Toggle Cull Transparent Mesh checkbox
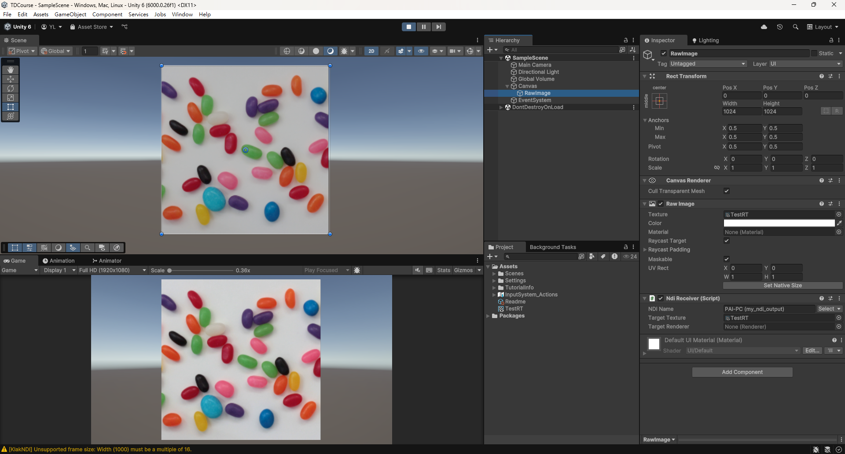Screen dimensions: 845x454 [727, 191]
